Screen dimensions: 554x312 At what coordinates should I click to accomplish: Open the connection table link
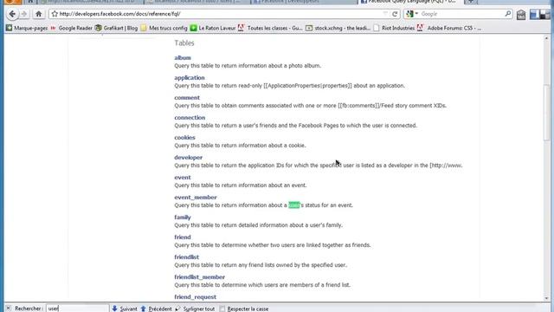point(190,118)
